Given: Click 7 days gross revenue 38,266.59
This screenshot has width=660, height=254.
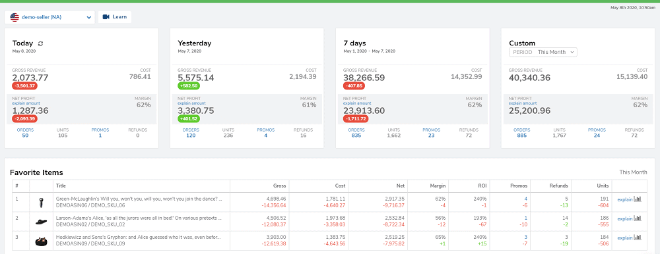Looking at the screenshot, I should point(364,78).
